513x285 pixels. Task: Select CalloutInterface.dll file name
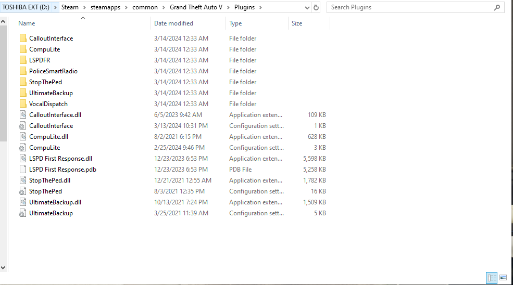pyautogui.click(x=55, y=115)
